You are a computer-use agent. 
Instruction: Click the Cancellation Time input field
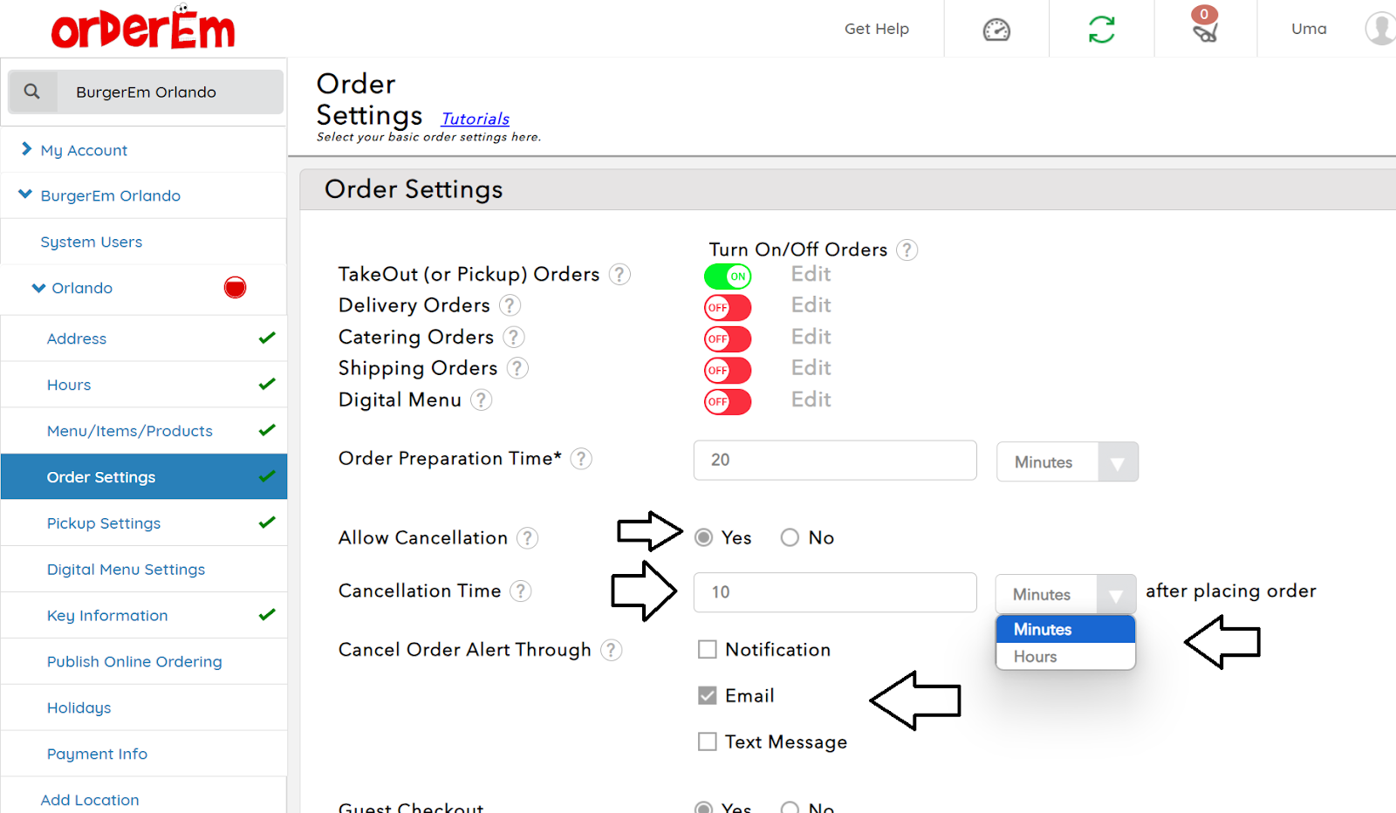[x=834, y=592]
